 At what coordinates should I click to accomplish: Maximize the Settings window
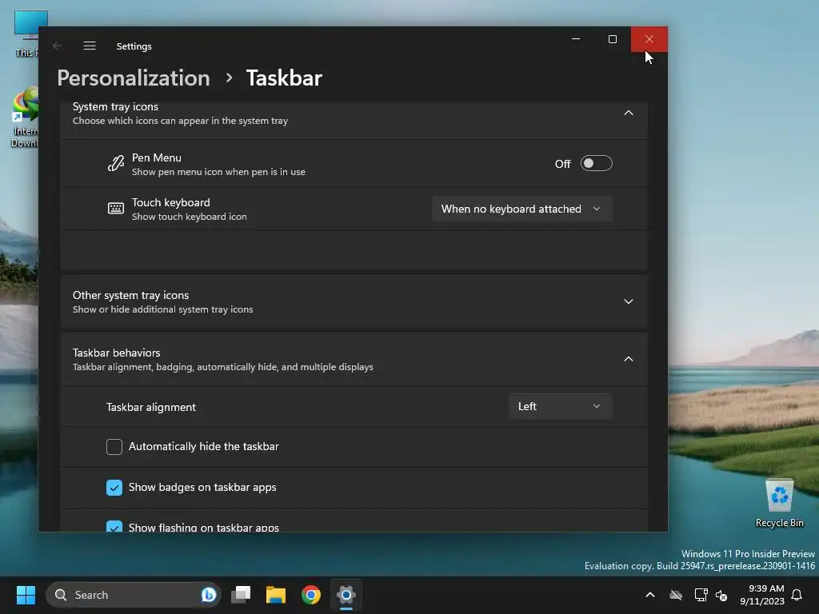point(613,39)
